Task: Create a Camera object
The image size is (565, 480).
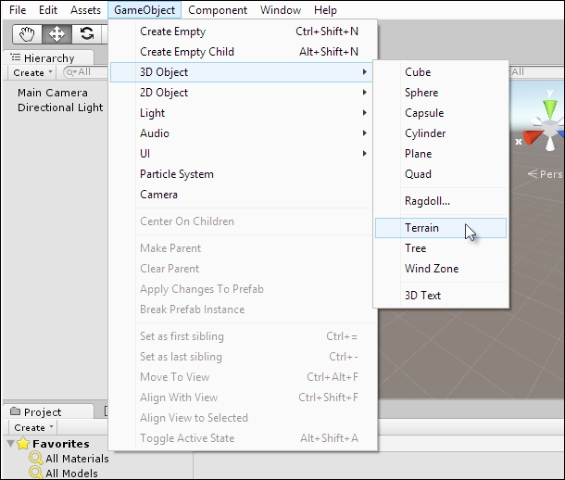Action: click(x=244, y=195)
